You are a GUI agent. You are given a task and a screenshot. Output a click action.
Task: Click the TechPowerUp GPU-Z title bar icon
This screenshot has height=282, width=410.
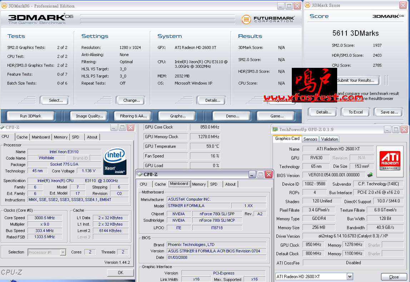(x=275, y=130)
